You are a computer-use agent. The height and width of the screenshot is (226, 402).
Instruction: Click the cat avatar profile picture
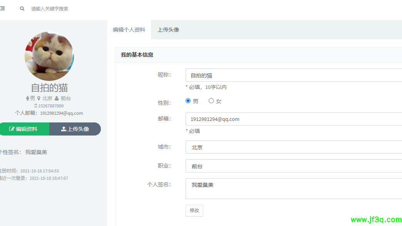[x=49, y=57]
